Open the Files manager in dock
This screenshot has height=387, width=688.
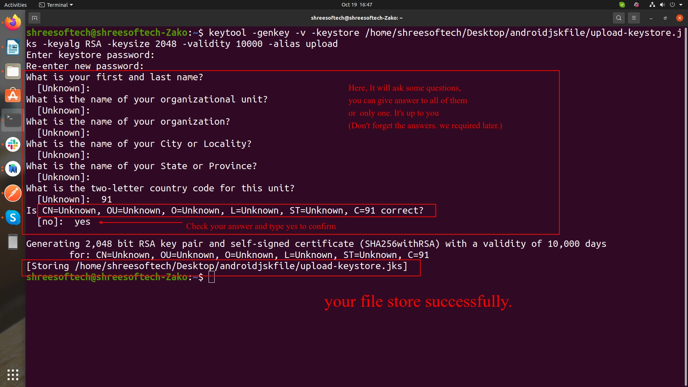[13, 72]
